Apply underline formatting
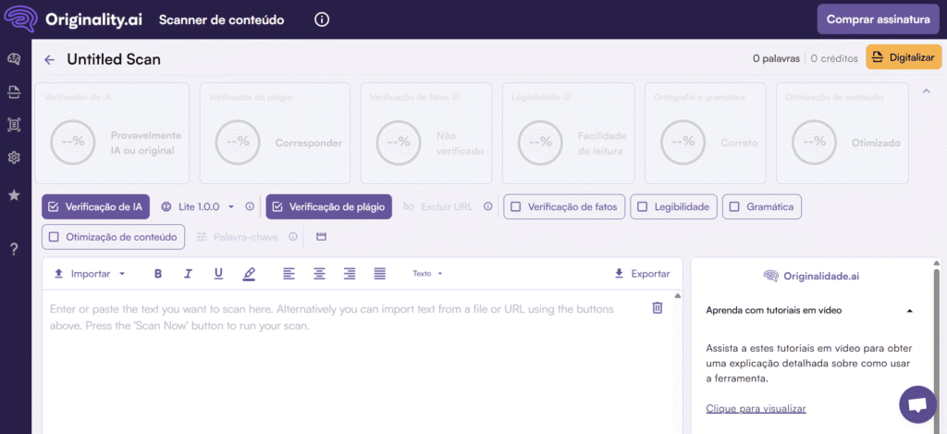947x434 pixels. click(x=218, y=274)
